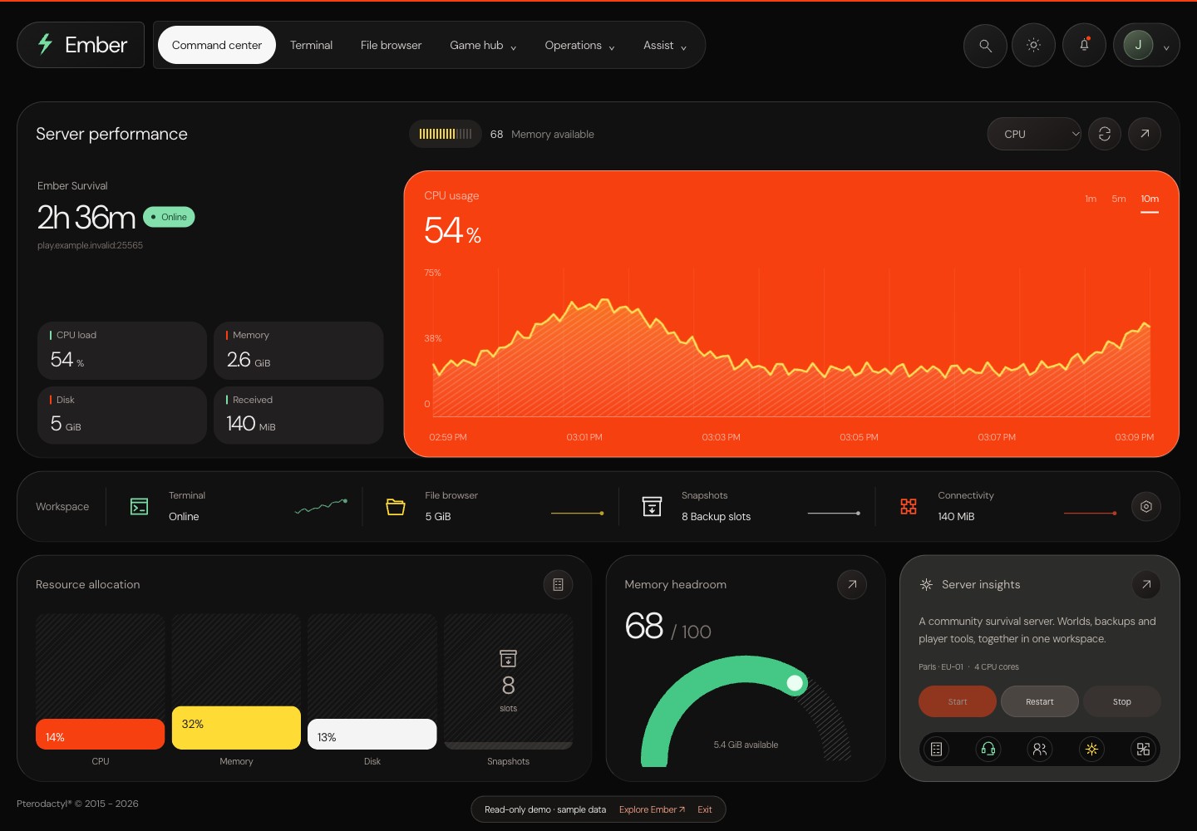The height and width of the screenshot is (831, 1197).
Task: Open Resource allocation details list icon
Action: [x=559, y=585]
